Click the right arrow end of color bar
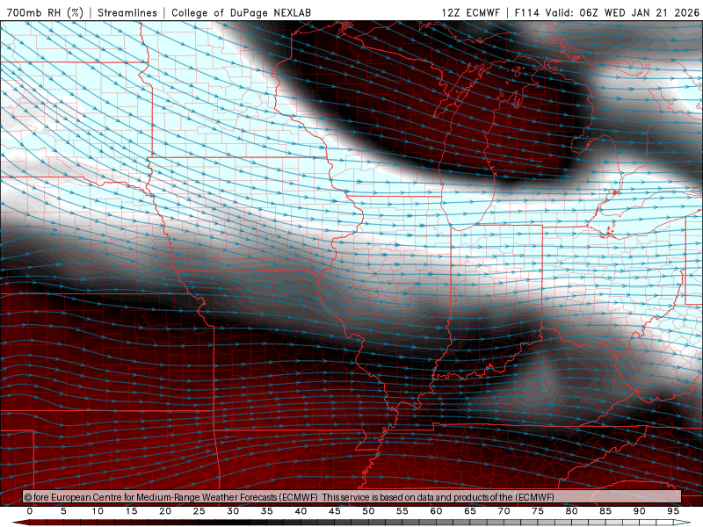The image size is (703, 527). tap(683, 523)
